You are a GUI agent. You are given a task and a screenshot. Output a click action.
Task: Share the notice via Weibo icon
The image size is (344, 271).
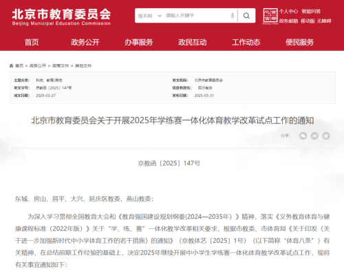[x=314, y=135]
